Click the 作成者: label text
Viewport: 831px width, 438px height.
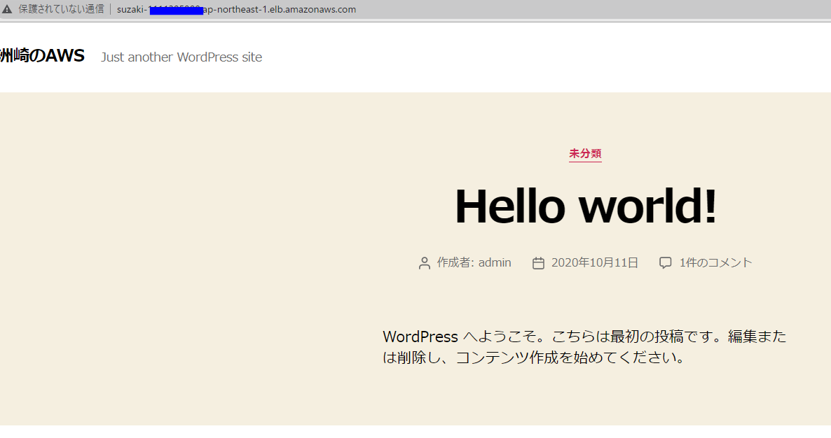[454, 262]
